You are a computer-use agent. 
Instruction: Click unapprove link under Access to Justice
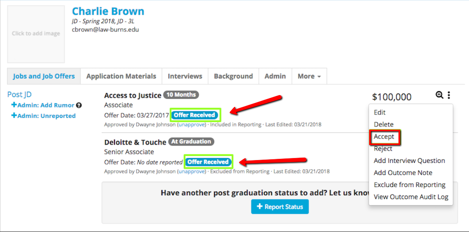pyautogui.click(x=191, y=125)
